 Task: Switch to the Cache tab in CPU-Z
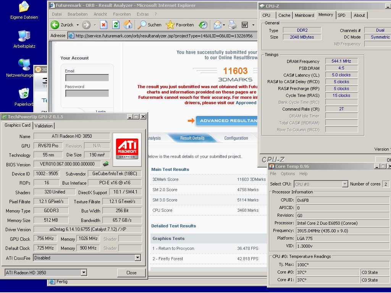(x=284, y=15)
